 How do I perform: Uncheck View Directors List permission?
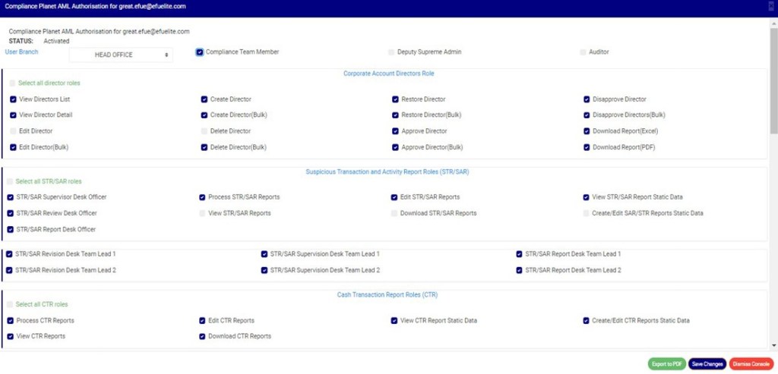click(14, 99)
